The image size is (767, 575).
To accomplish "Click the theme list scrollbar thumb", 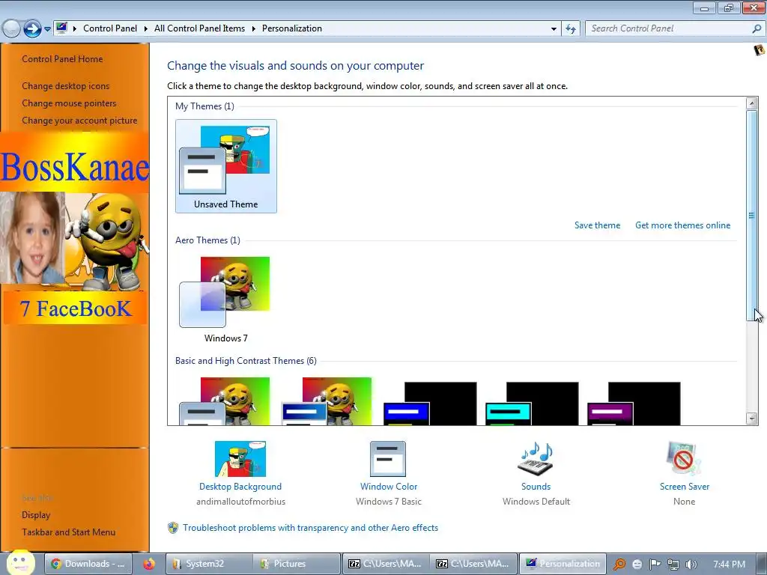I will [x=752, y=216].
